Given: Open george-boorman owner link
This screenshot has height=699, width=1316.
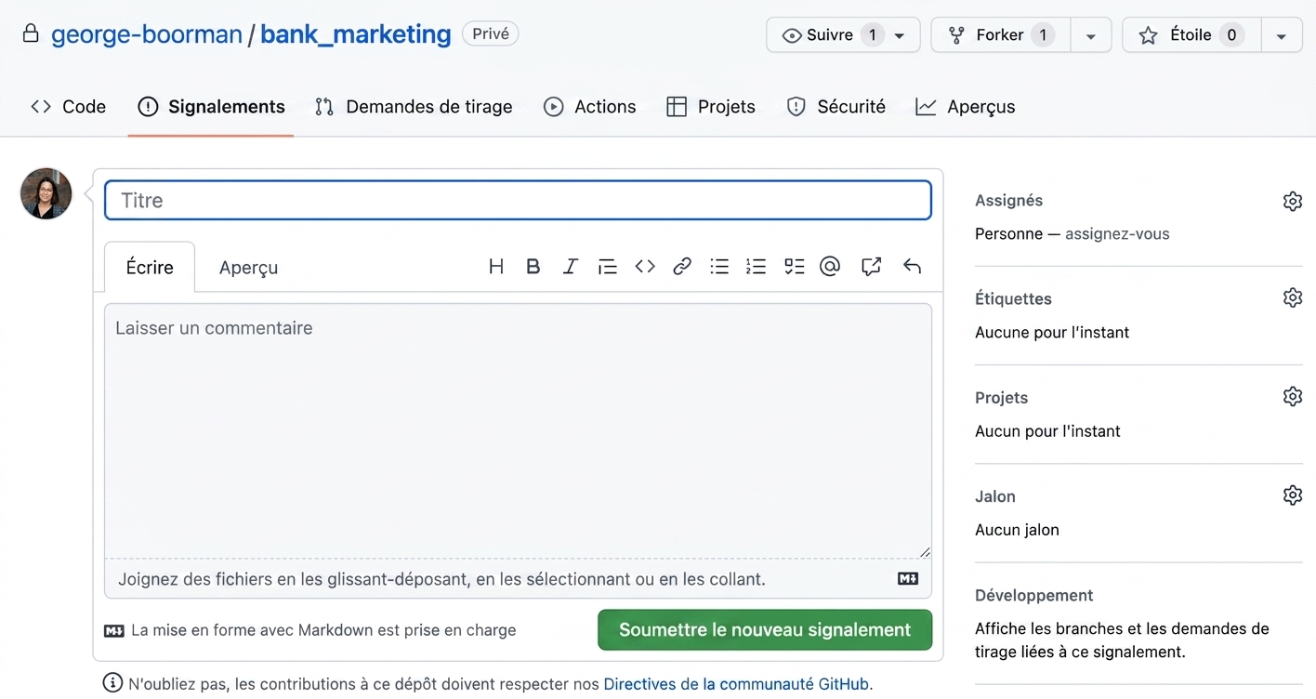Looking at the screenshot, I should click(147, 34).
